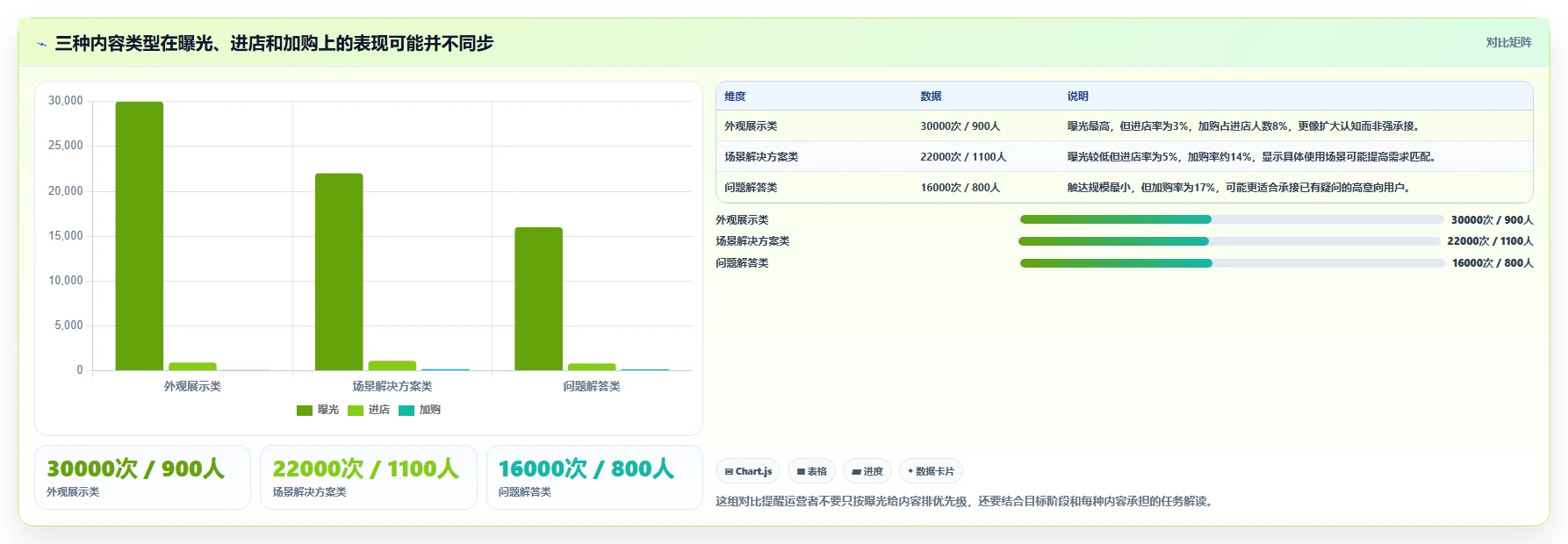Click the 曝光 bar for 问题解答类

539,299
